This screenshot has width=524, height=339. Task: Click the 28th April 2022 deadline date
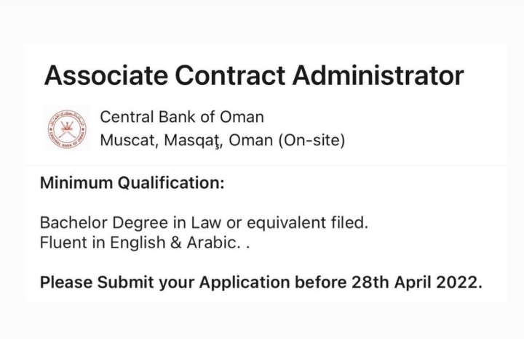coord(416,282)
